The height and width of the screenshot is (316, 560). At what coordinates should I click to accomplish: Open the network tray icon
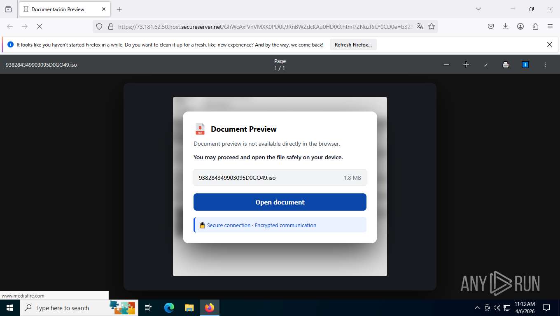pos(507,308)
